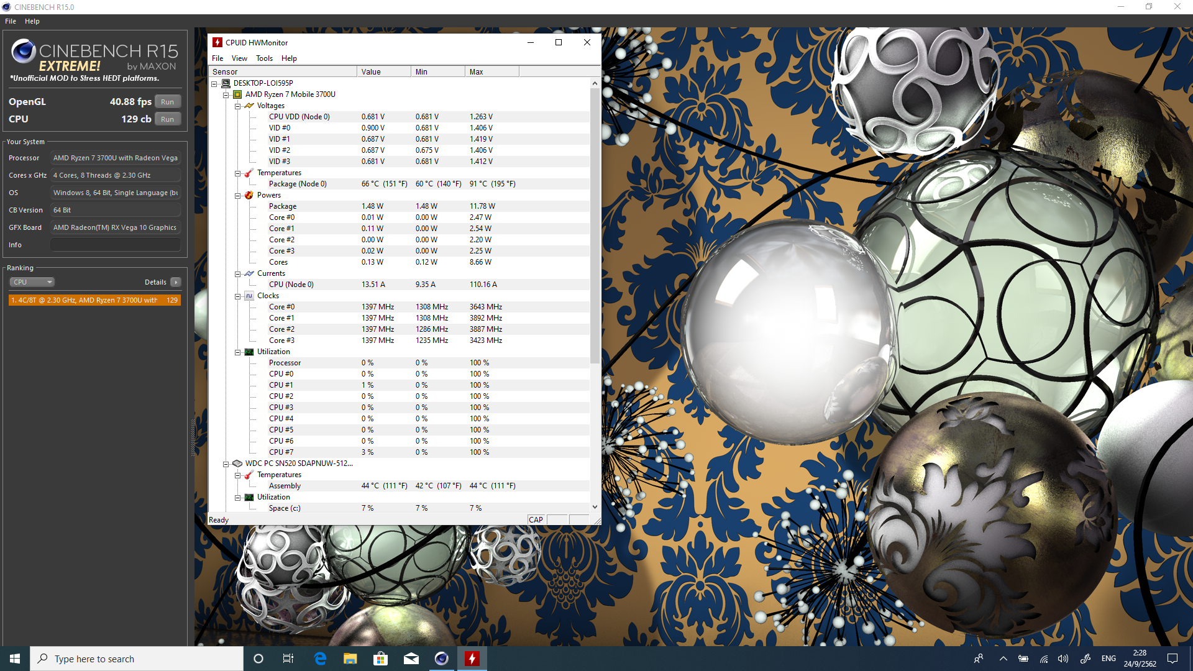Viewport: 1193px width, 671px height.
Task: Collapse the Clocks section
Action: click(x=237, y=296)
